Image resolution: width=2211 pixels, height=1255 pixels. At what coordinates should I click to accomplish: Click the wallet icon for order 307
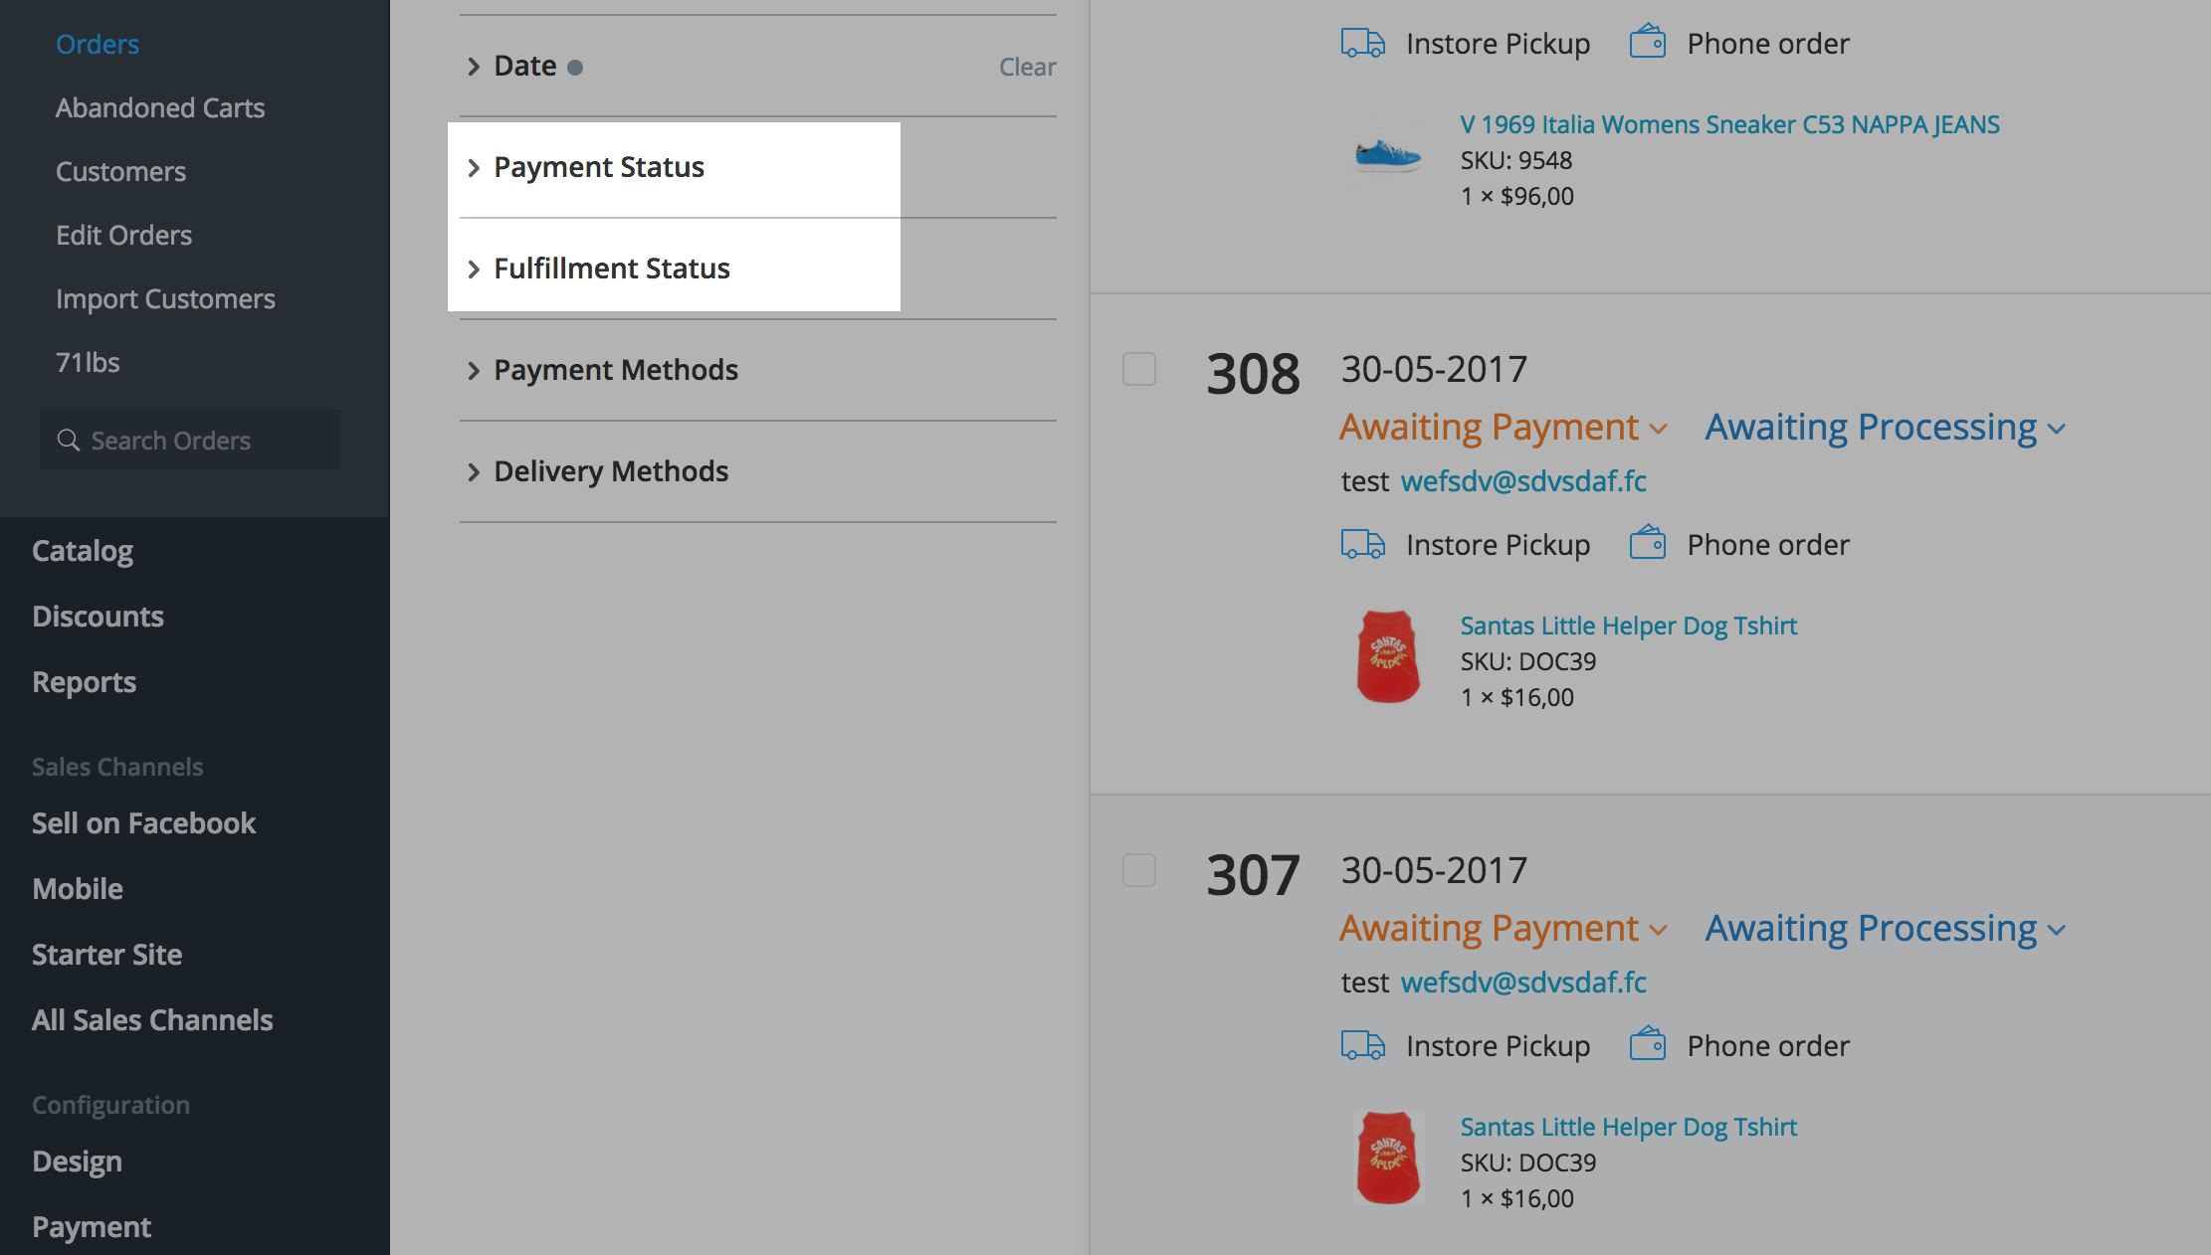point(1648,1044)
